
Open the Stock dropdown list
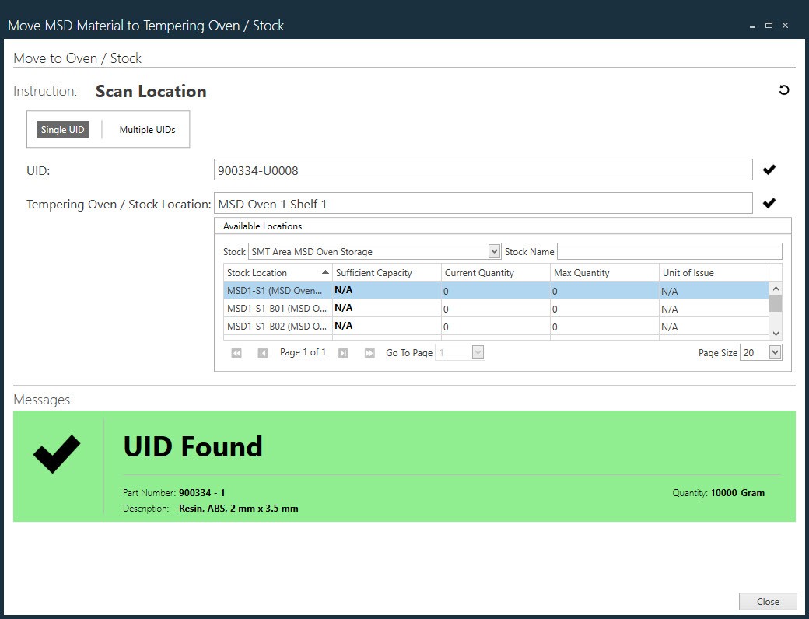click(494, 251)
